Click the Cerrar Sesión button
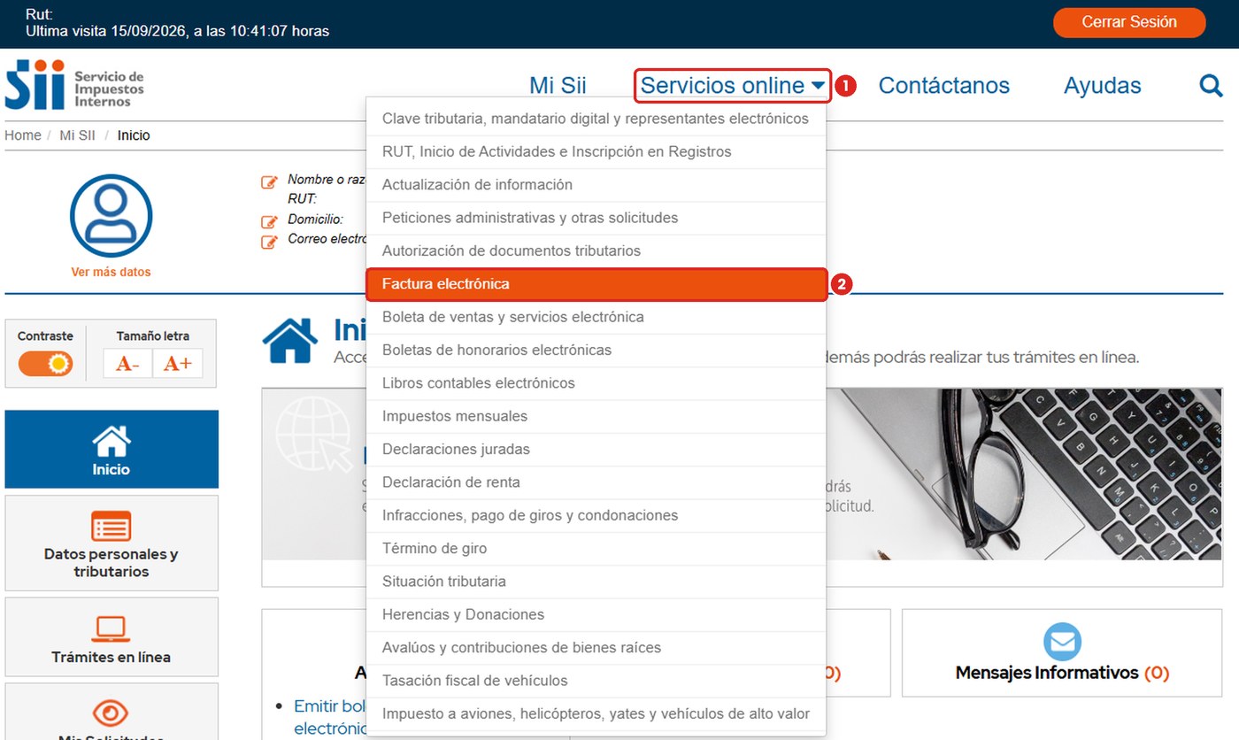 coord(1129,22)
